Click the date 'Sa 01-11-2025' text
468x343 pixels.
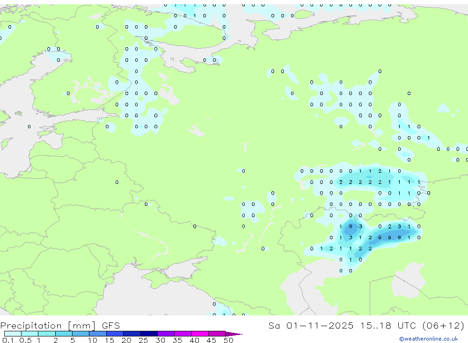pos(311,325)
